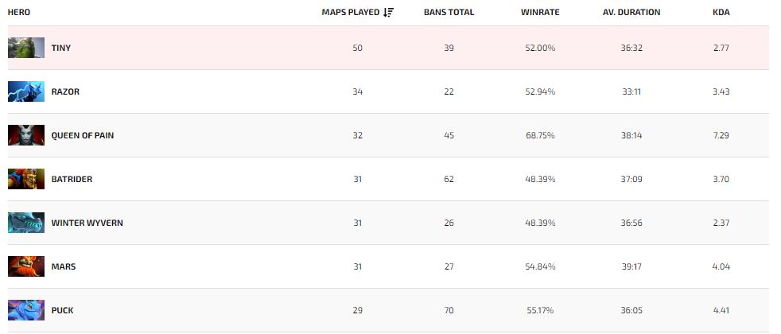This screenshot has height=334, width=781.
Task: Click the sort arrow beside Maps Played
Action: pyautogui.click(x=388, y=12)
